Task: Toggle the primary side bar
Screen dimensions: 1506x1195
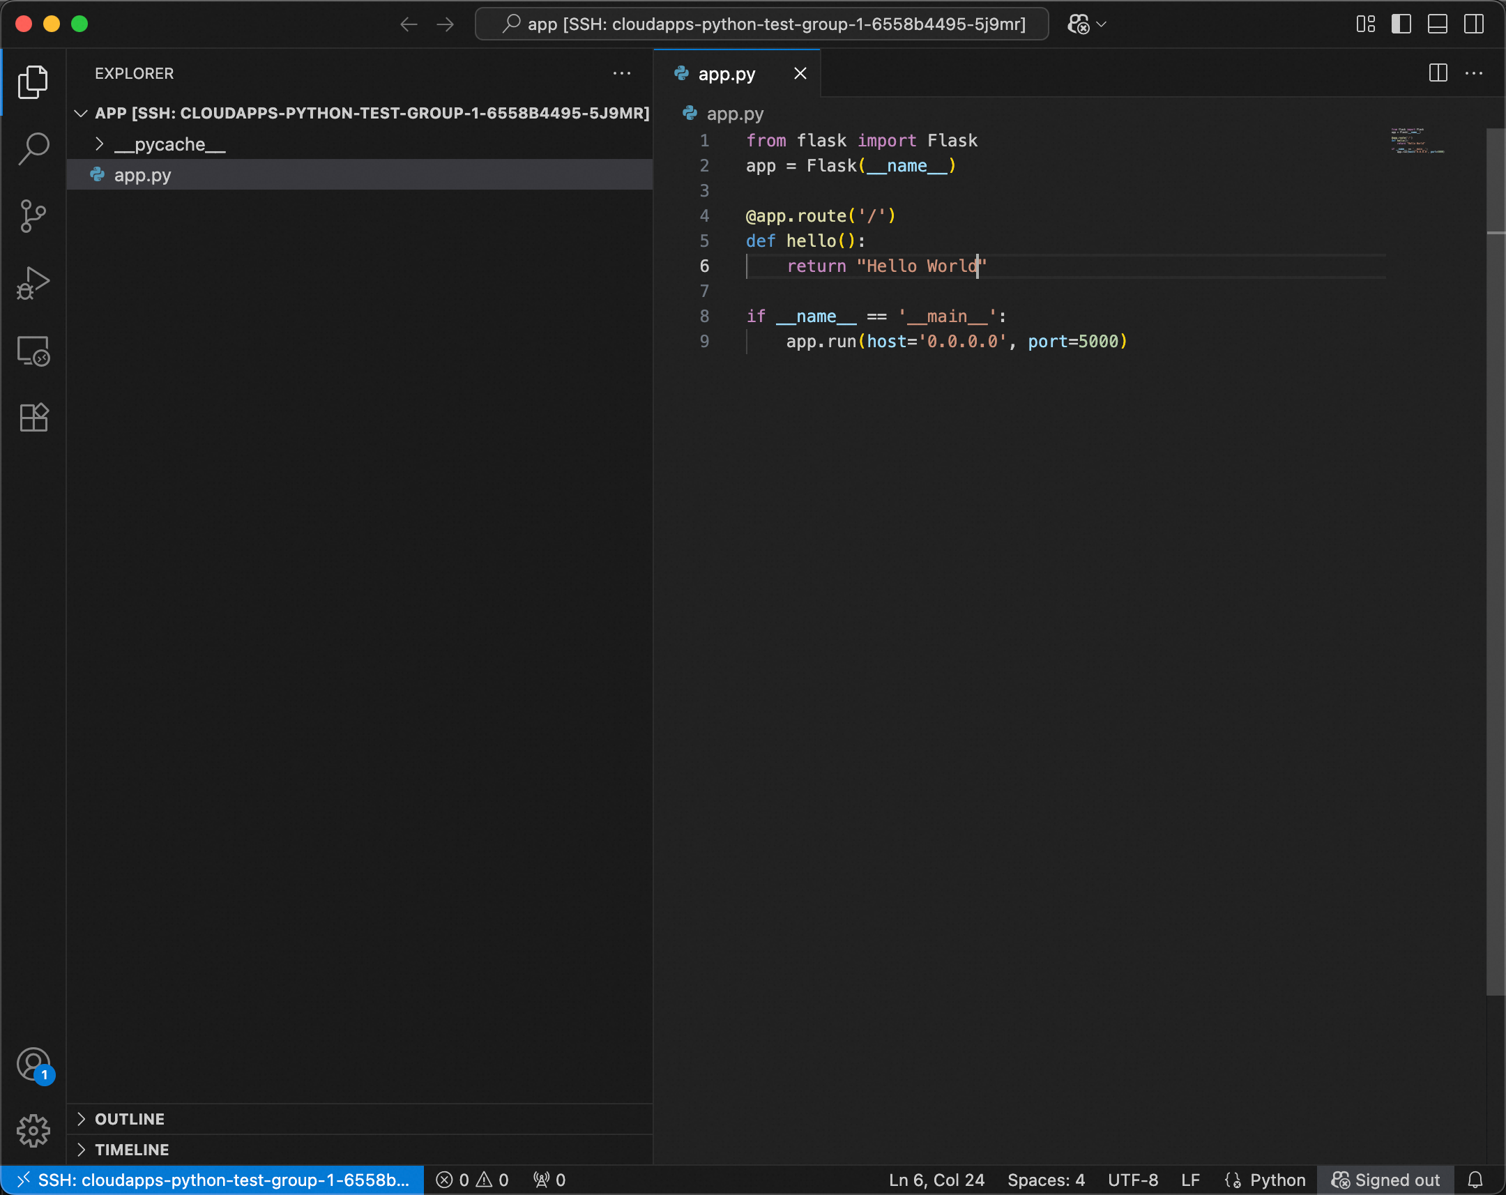Action: coord(1401,24)
